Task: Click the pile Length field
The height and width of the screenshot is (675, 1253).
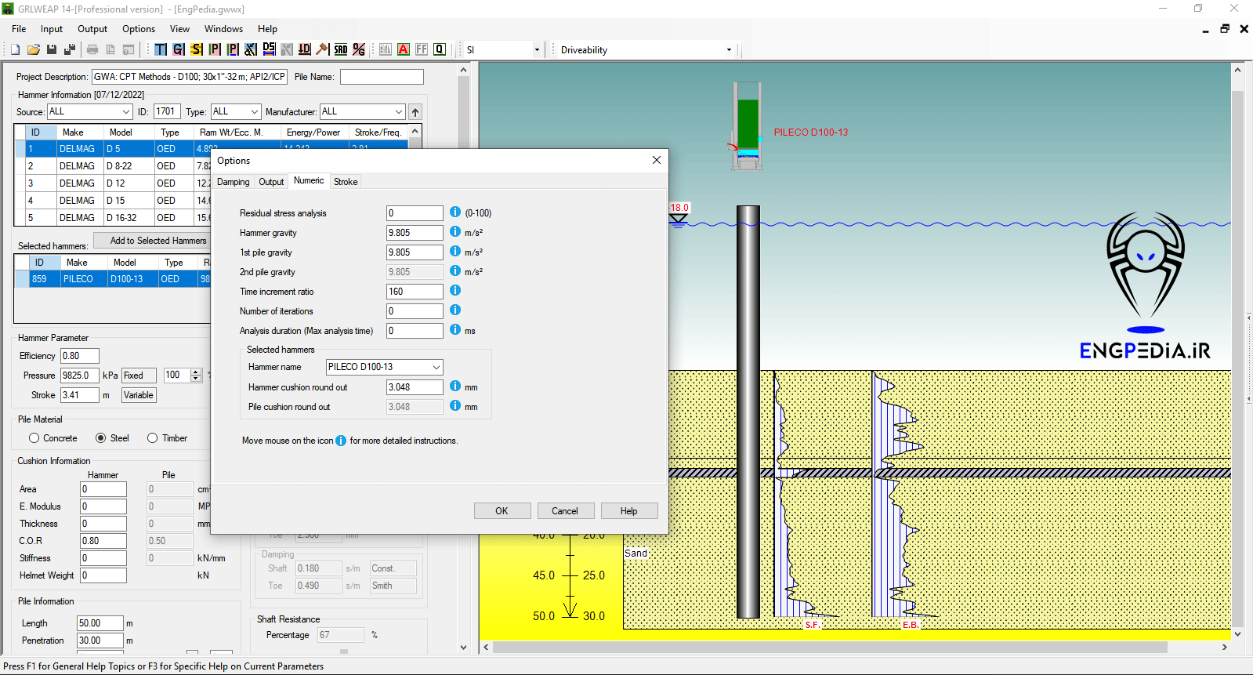Action: (100, 623)
